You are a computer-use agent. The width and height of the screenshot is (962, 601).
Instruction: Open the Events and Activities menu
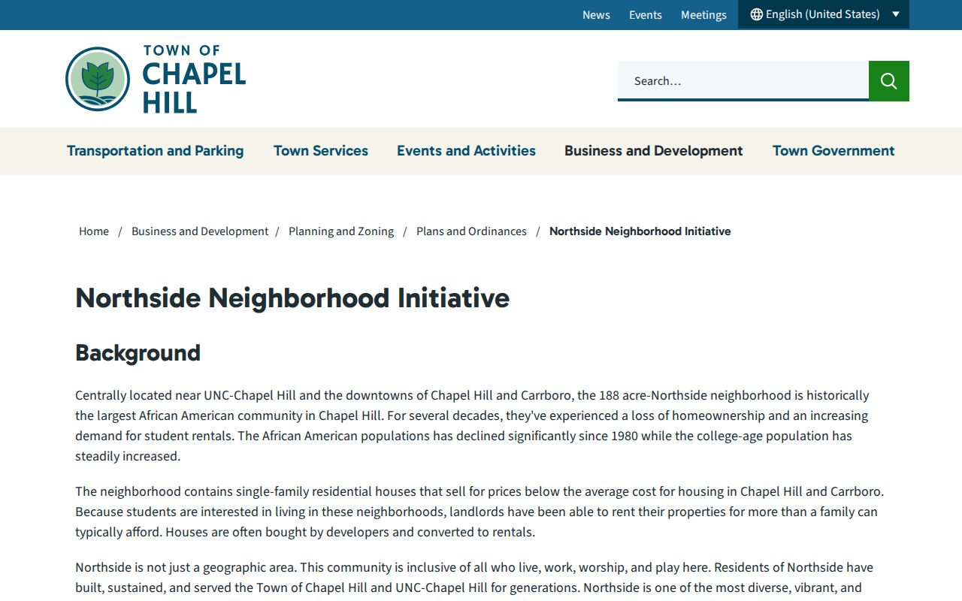[x=466, y=151]
